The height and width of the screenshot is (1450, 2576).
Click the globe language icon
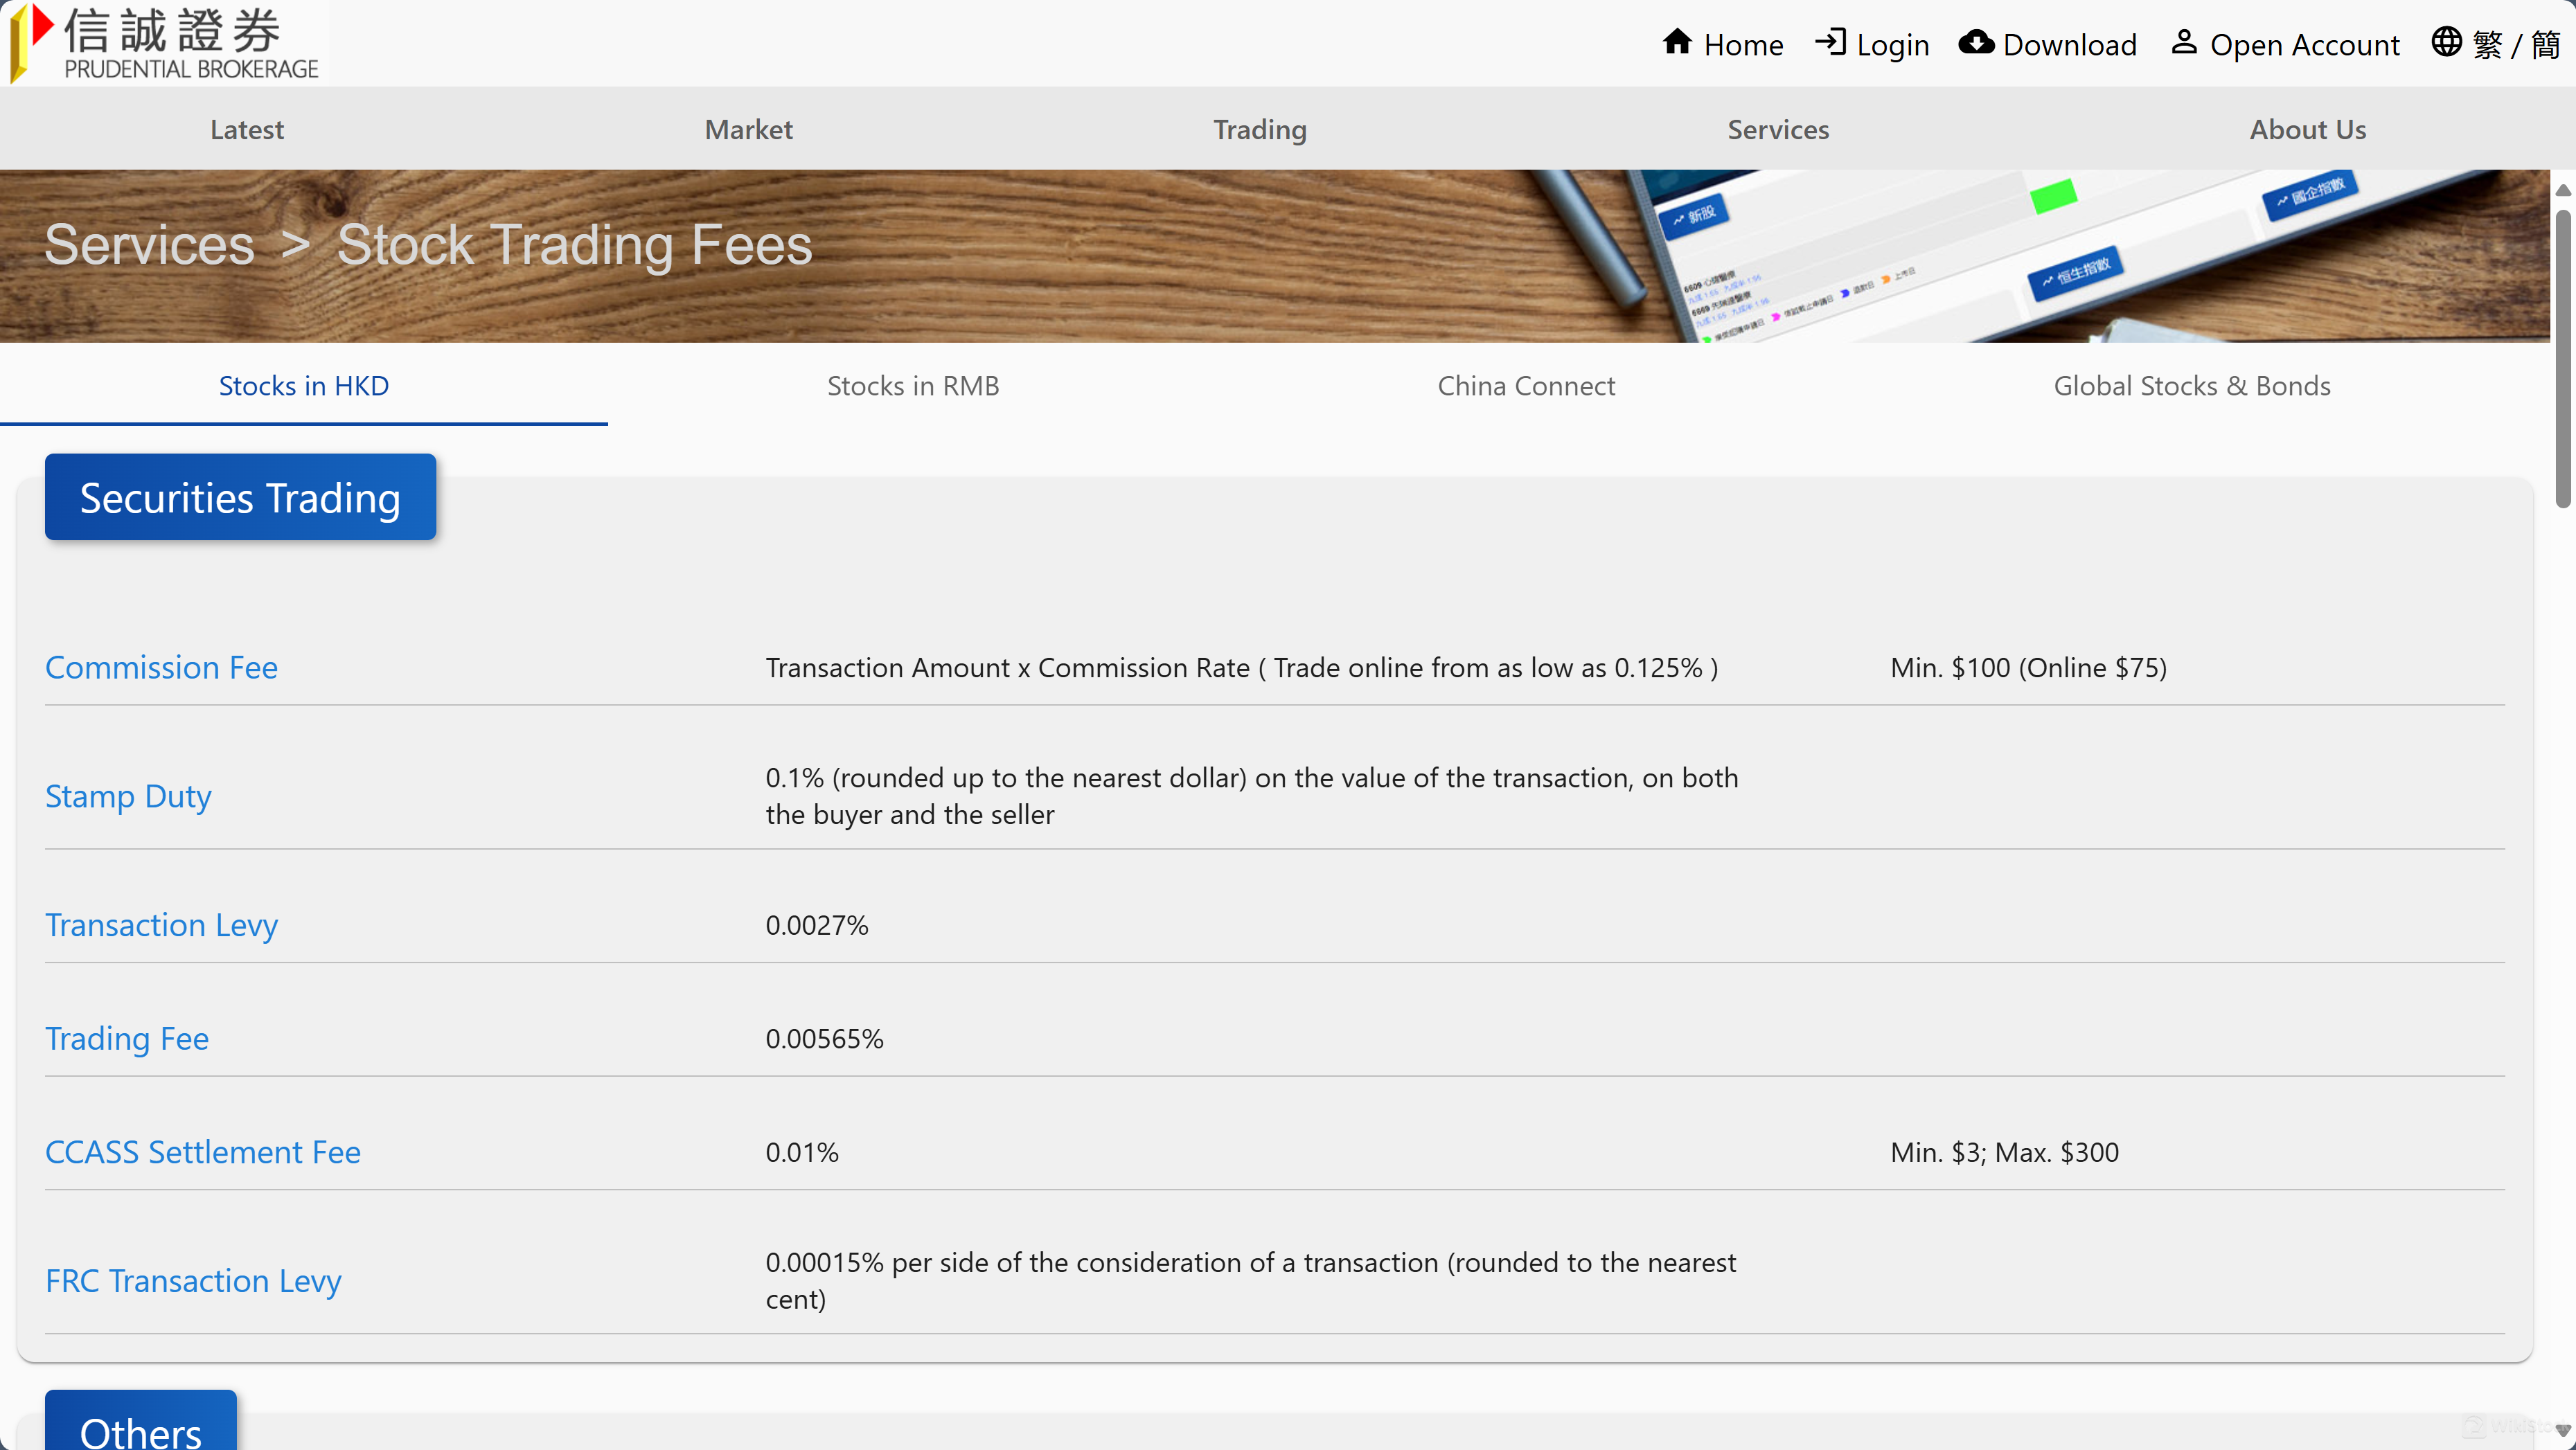coord(2447,43)
